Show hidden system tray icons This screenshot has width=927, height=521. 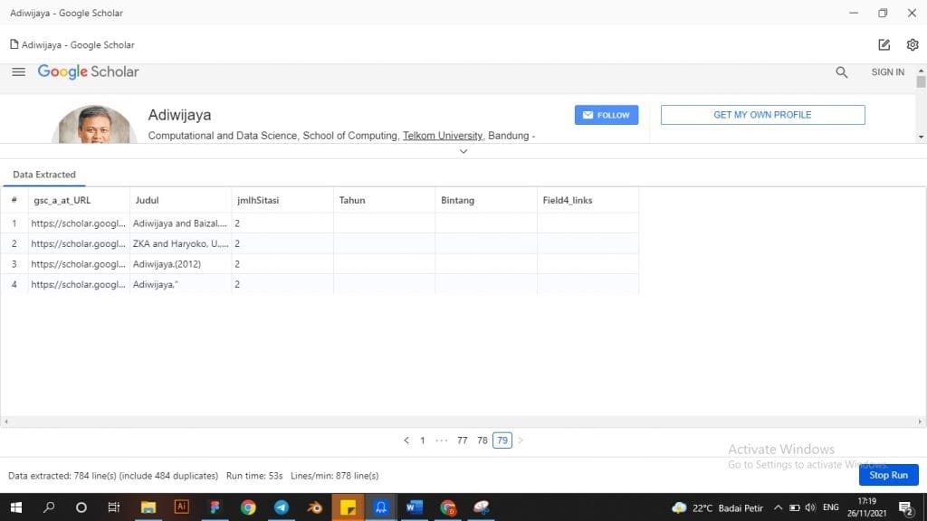[778, 507]
